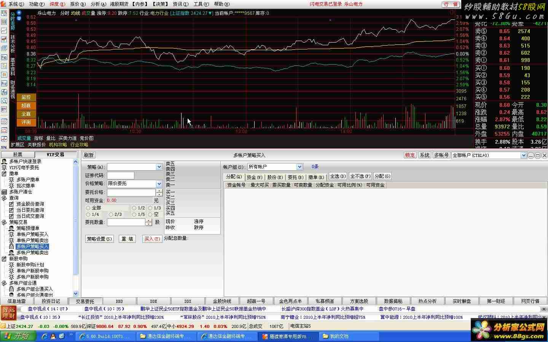Viewport: 548px width, 342px height.
Task: Open the 工具(V) menu
Action: [x=201, y=4]
